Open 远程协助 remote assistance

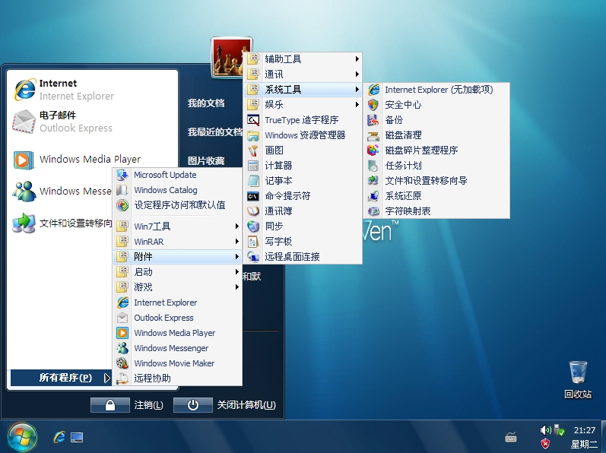[x=177, y=378]
